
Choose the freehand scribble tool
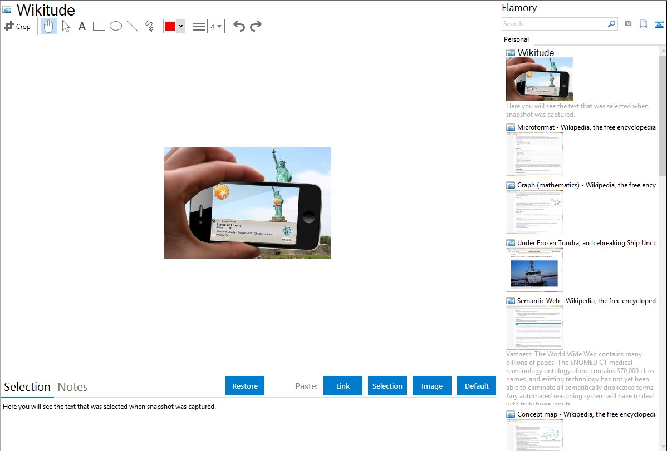149,26
